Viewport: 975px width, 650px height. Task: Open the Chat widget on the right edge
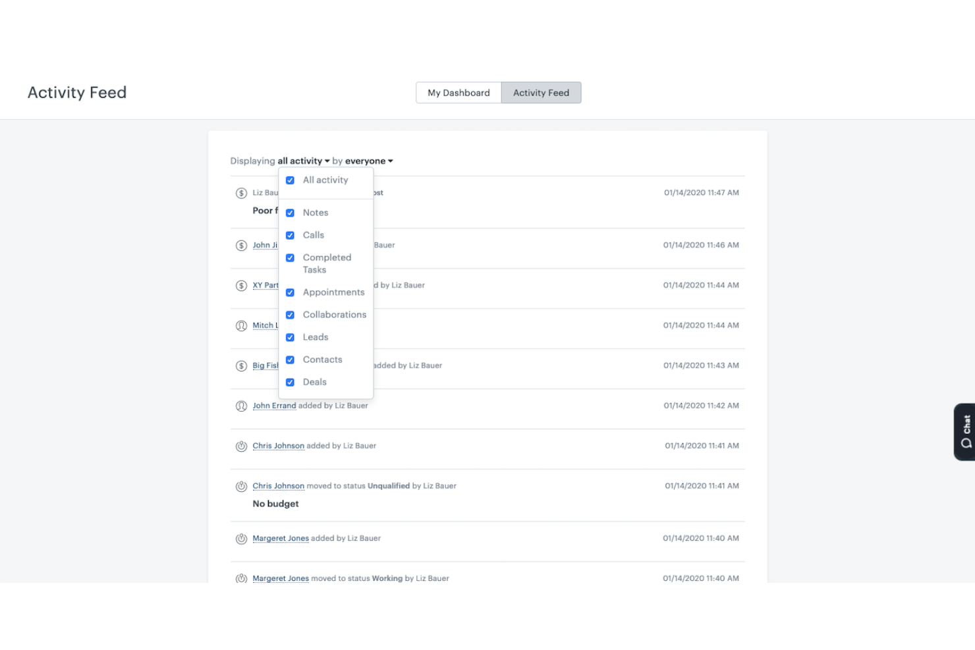[964, 431]
